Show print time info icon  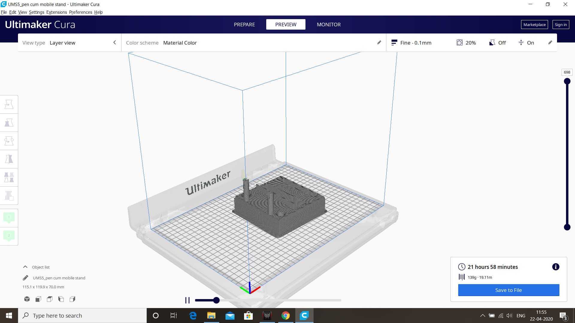[556, 267]
